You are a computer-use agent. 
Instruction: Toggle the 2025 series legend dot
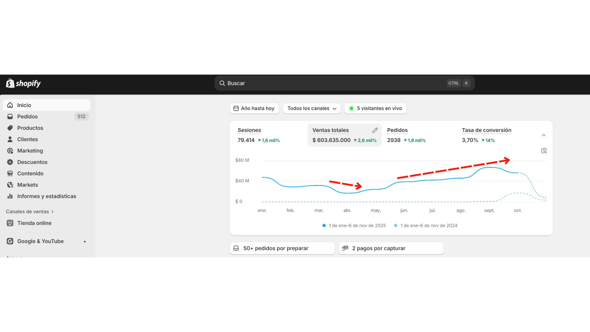(x=324, y=225)
